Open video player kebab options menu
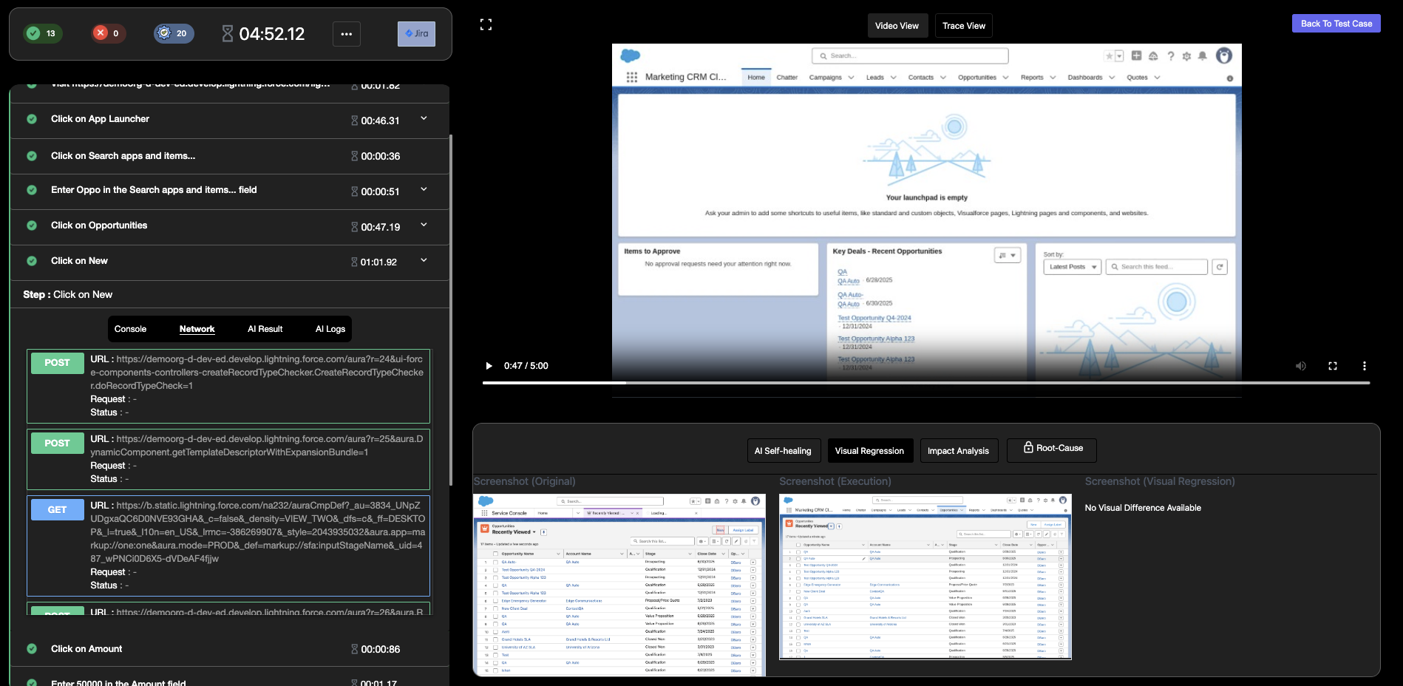 1364,366
